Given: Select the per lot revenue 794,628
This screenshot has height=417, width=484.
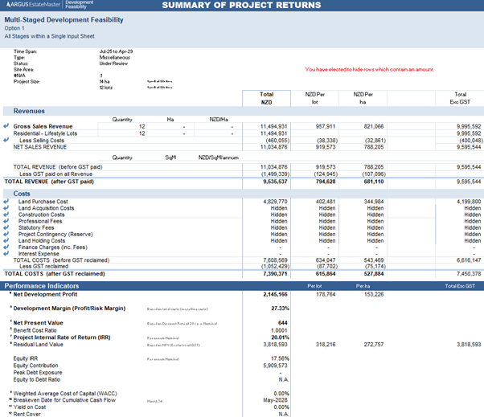Looking at the screenshot, I should [x=326, y=182].
